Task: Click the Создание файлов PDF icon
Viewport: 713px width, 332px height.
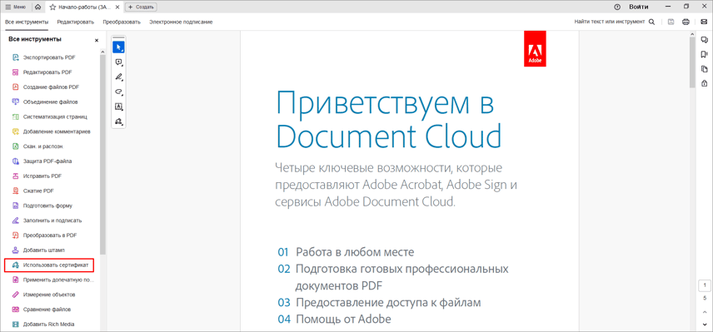Action: pyautogui.click(x=16, y=87)
